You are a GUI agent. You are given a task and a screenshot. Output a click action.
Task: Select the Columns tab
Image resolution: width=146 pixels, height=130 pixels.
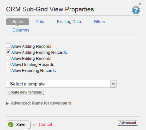[x=21, y=30]
